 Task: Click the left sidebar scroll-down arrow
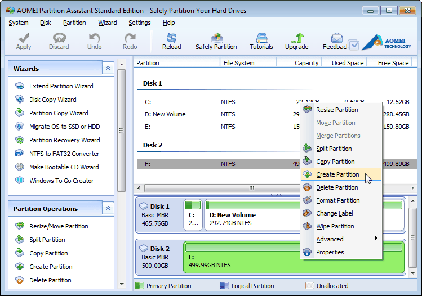122,284
